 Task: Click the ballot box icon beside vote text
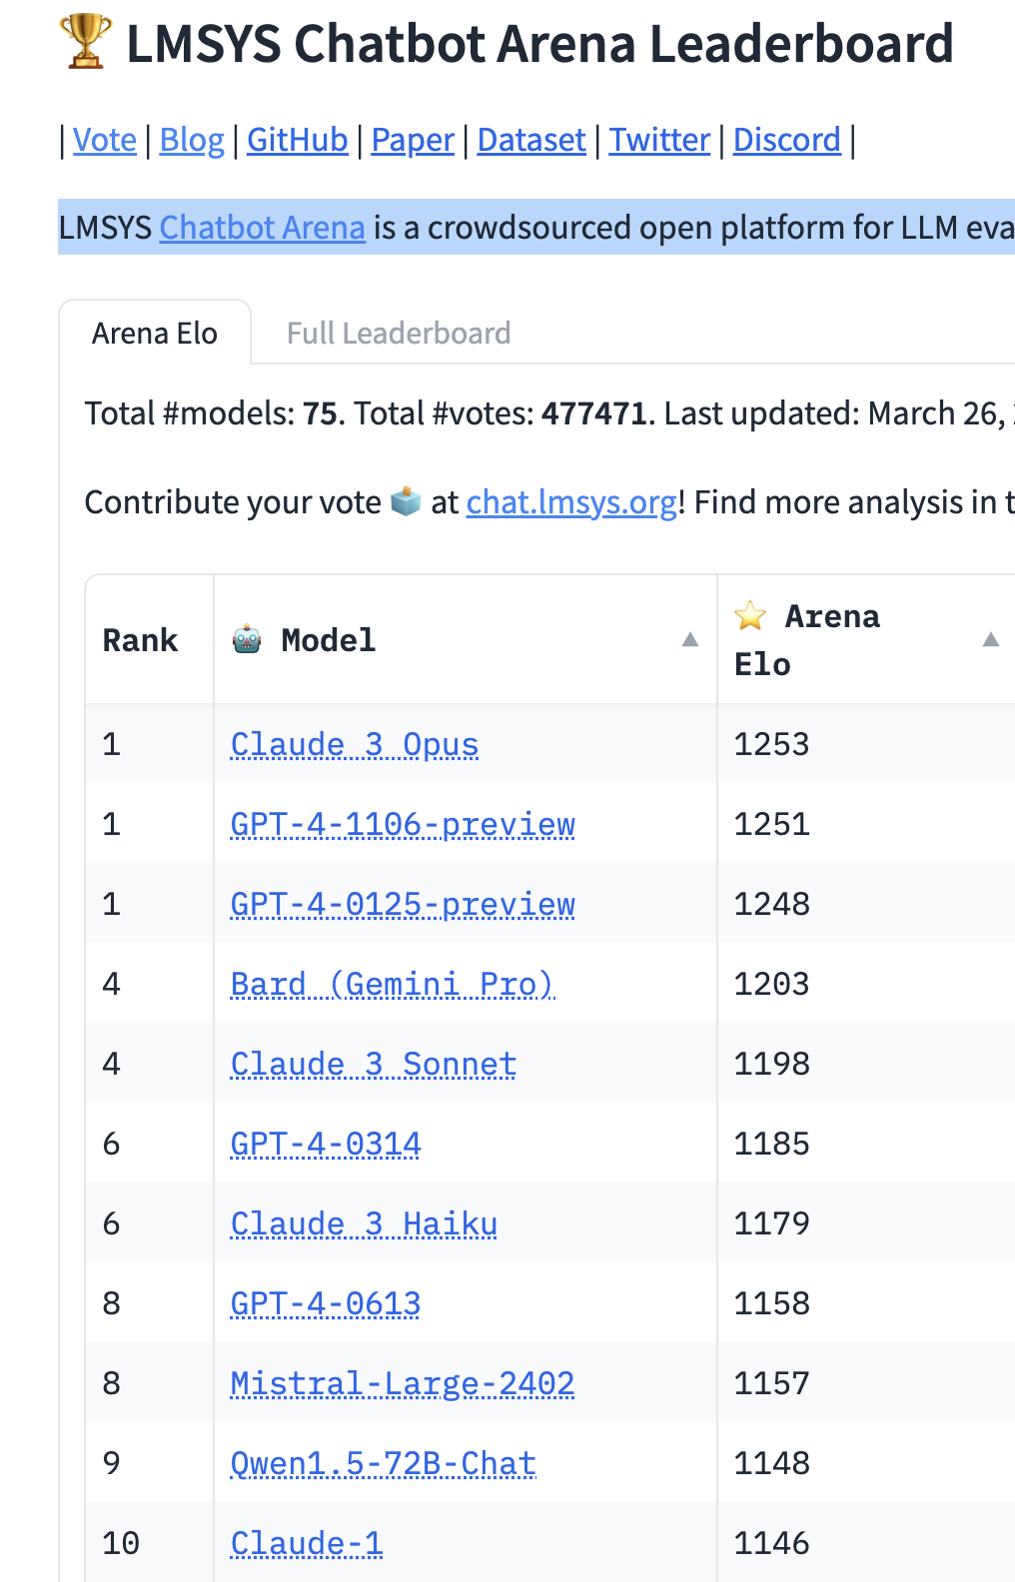point(406,501)
